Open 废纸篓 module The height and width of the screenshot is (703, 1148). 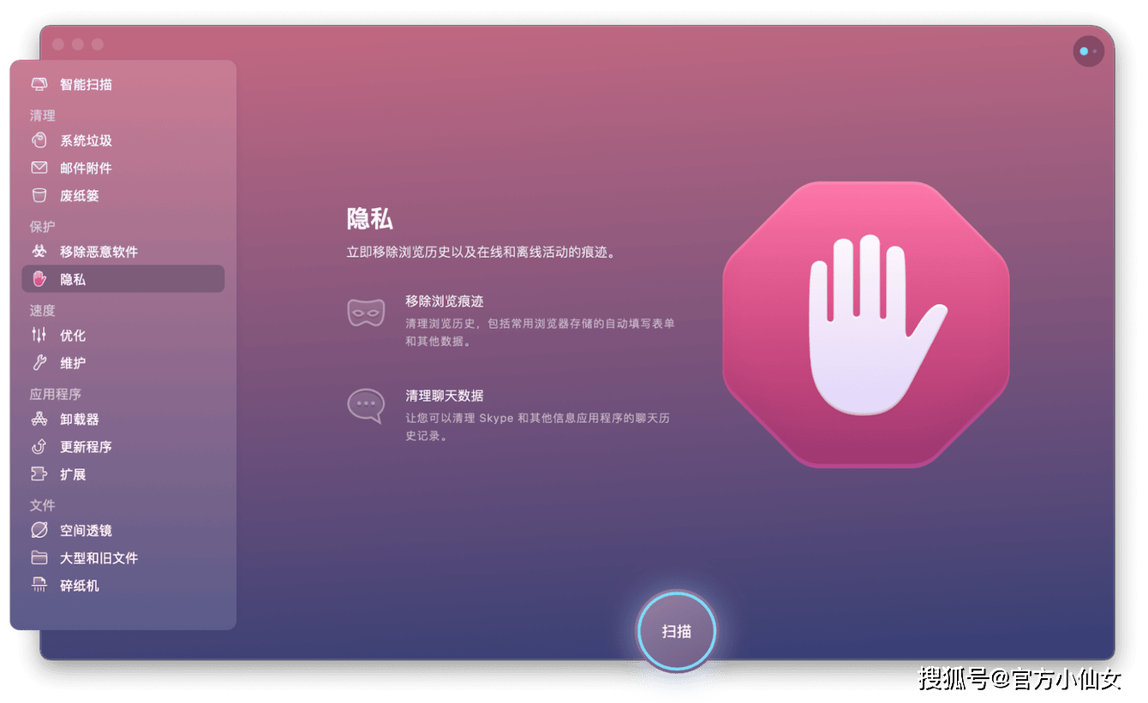click(x=123, y=195)
